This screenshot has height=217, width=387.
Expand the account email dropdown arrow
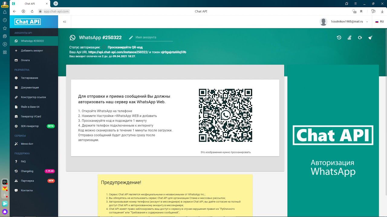tap(367, 22)
